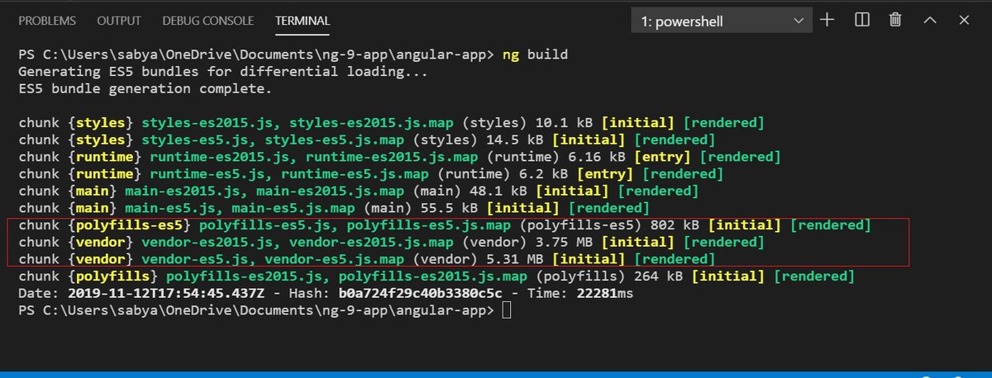Close the panel with X icon
Viewport: 992px width, 378px height.
pos(964,20)
